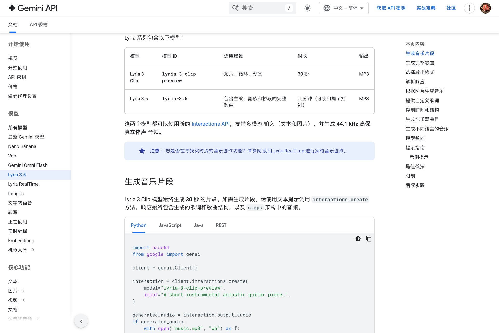Follow the Interactions API link
The image size is (499, 333).
pyautogui.click(x=211, y=124)
